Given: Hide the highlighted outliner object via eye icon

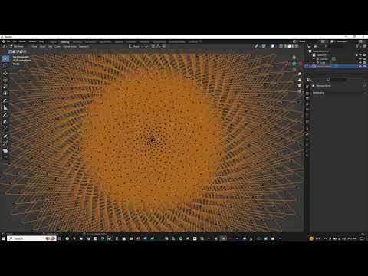Looking at the screenshot, I should tap(360, 66).
